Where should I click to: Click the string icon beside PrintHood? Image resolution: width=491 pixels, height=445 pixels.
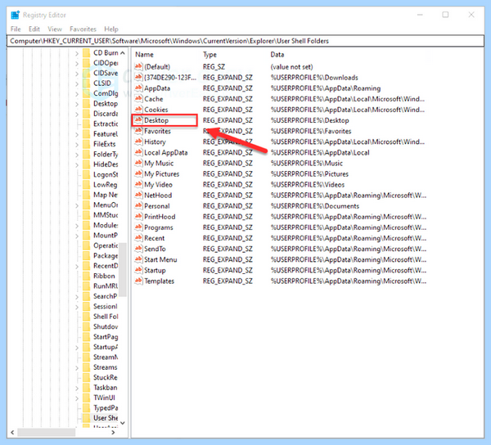tap(138, 216)
